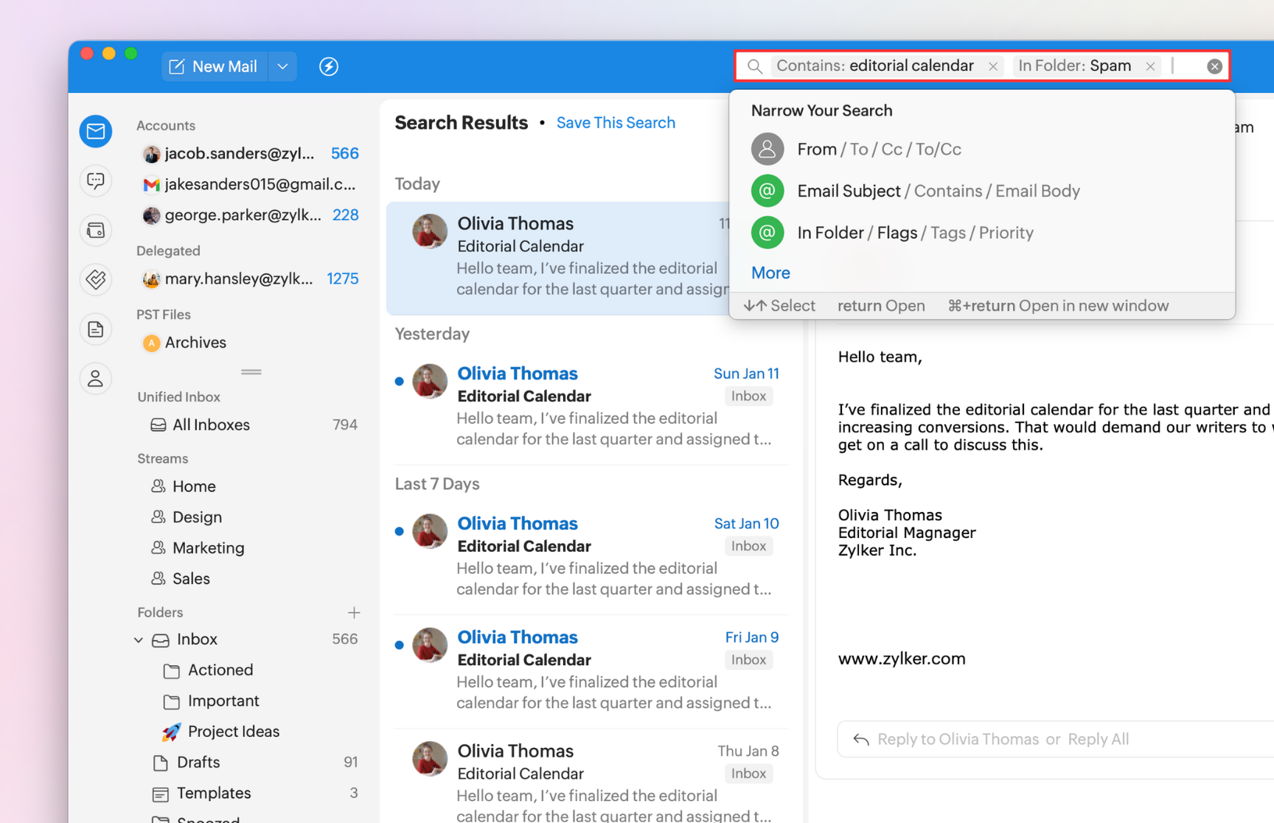
Task: Select the george.parker@zylk... account
Action: pos(250,215)
